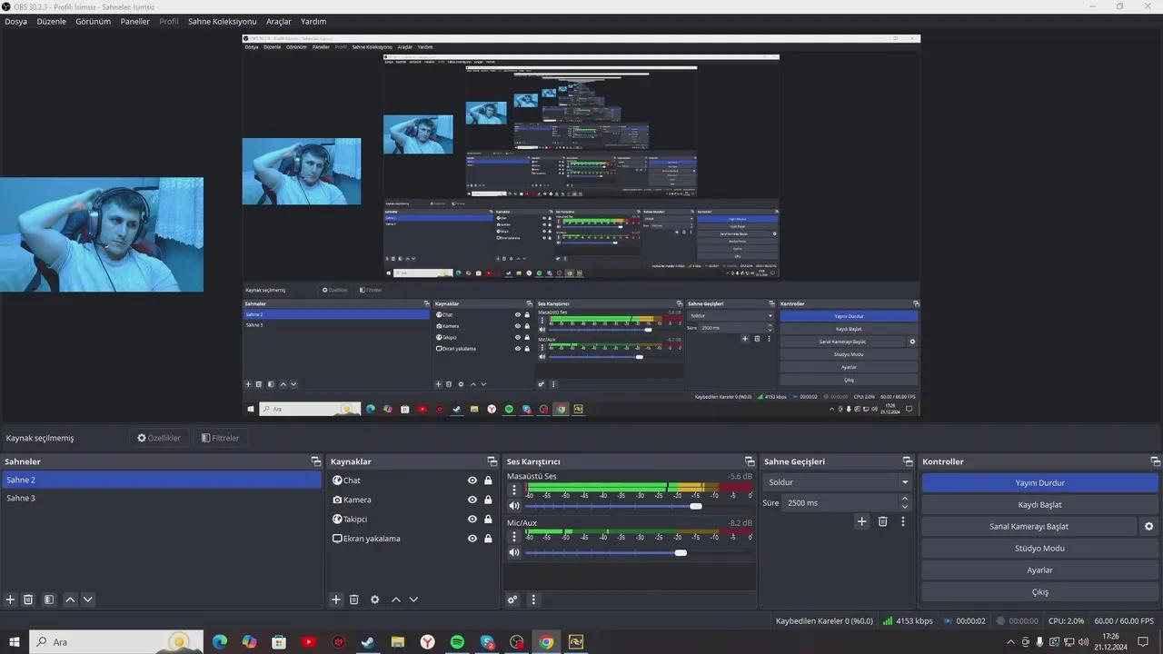Toggle visibility of the Kamera source
Image resolution: width=1163 pixels, height=654 pixels.
472,500
